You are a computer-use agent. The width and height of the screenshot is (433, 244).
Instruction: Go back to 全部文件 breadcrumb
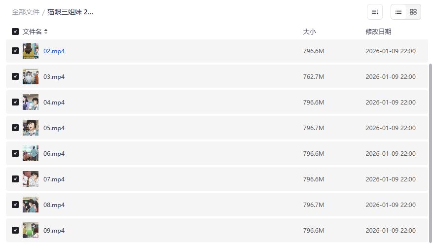click(x=26, y=12)
